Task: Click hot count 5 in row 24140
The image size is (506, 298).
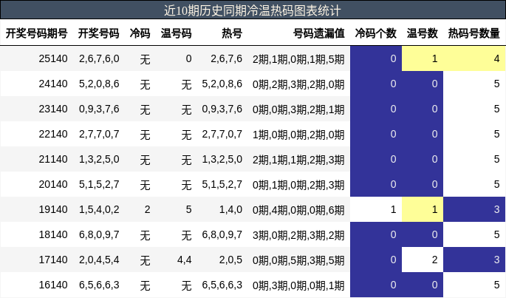Action: click(x=474, y=84)
